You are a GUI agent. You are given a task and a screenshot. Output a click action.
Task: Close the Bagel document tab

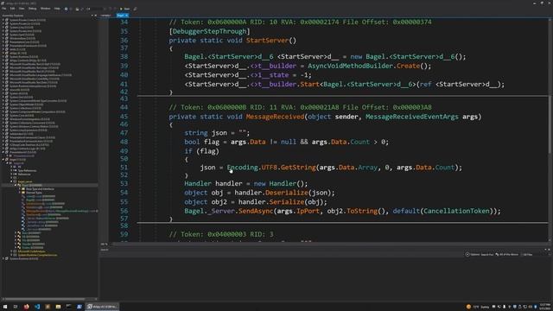click(x=127, y=16)
